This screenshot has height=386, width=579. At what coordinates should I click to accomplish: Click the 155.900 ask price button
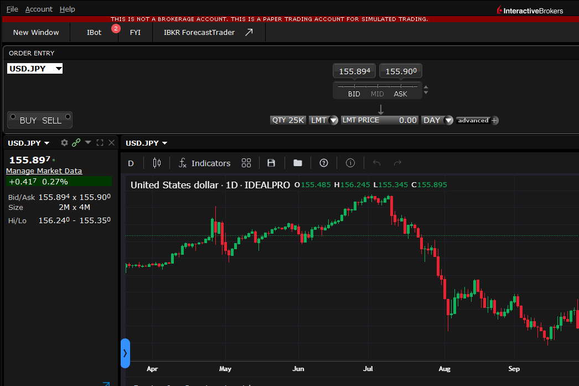(401, 71)
